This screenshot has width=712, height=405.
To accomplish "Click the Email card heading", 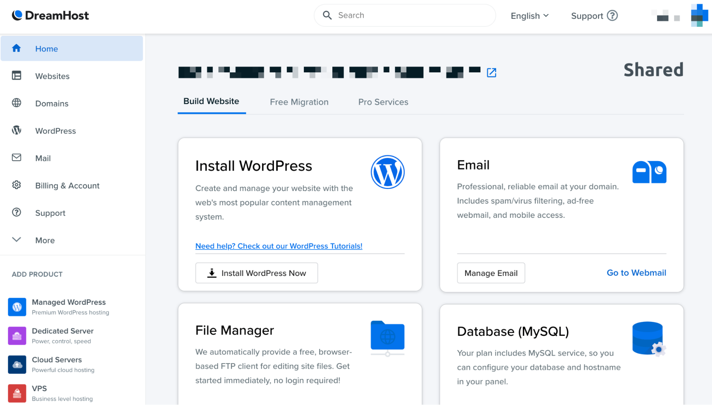I will 473,165.
